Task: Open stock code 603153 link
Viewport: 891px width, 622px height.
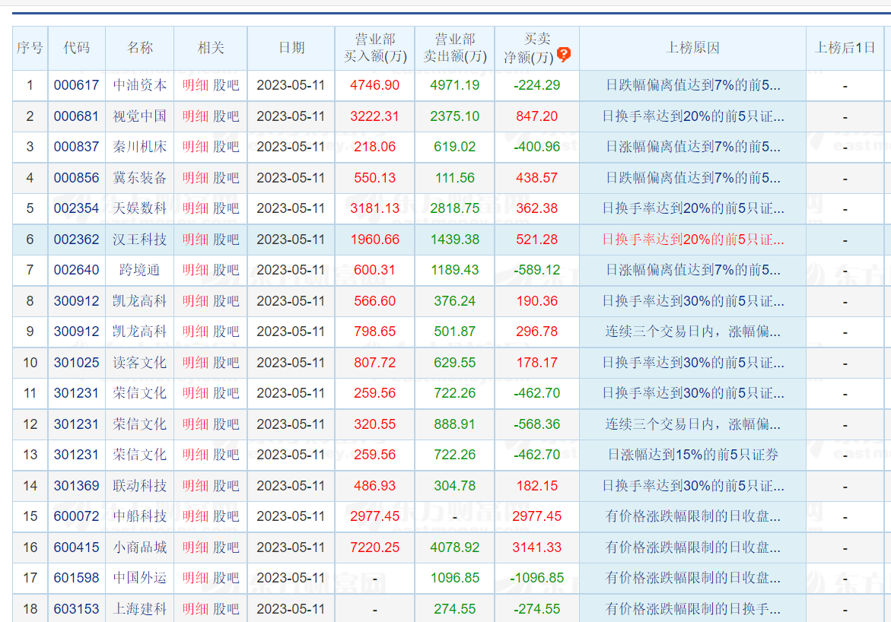Action: point(77,609)
